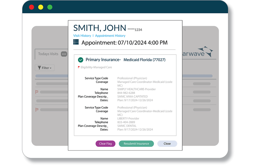Click the yellow minimize light in the title bar

[40, 7]
